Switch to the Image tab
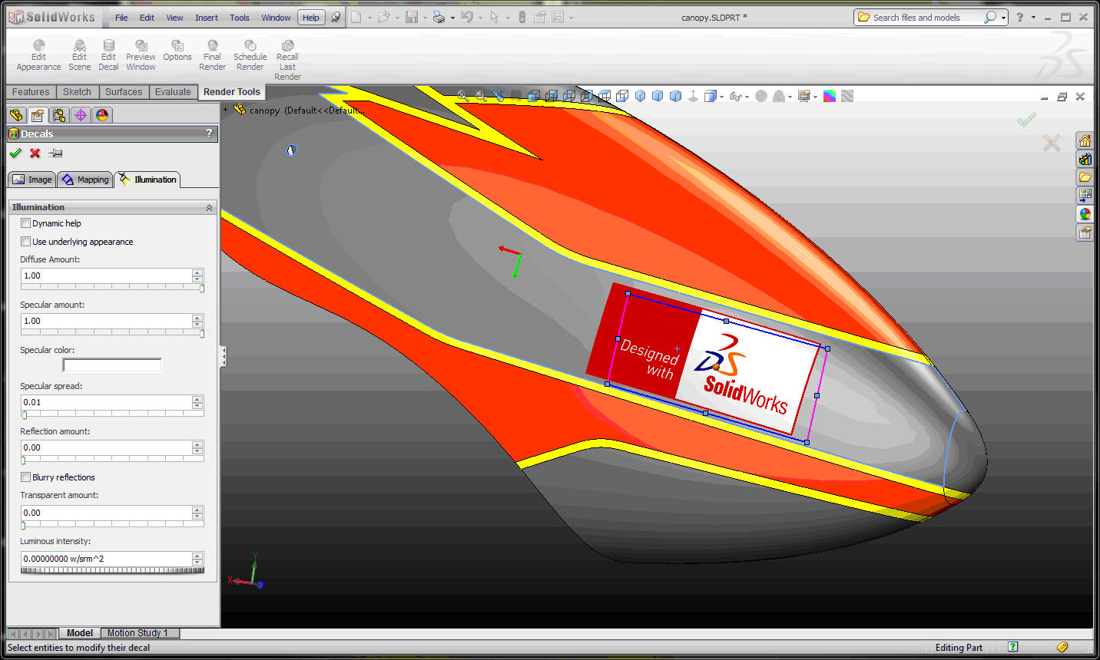Screen dimensions: 1100x660 pyautogui.click(x=32, y=180)
